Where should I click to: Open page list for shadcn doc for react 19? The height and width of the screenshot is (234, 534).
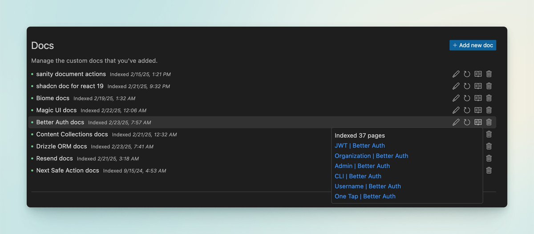point(478,86)
